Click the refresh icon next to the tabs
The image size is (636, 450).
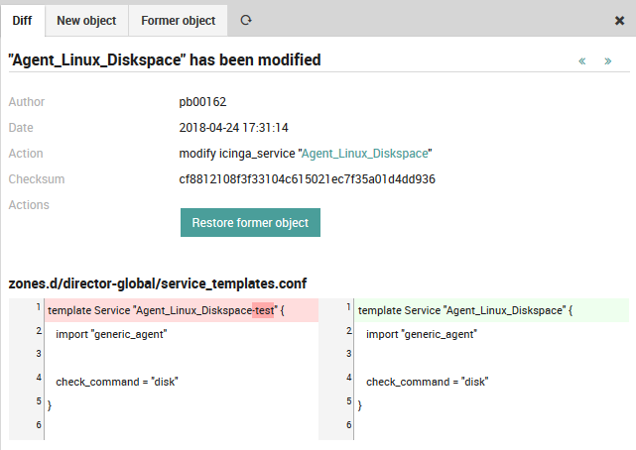pos(246,20)
